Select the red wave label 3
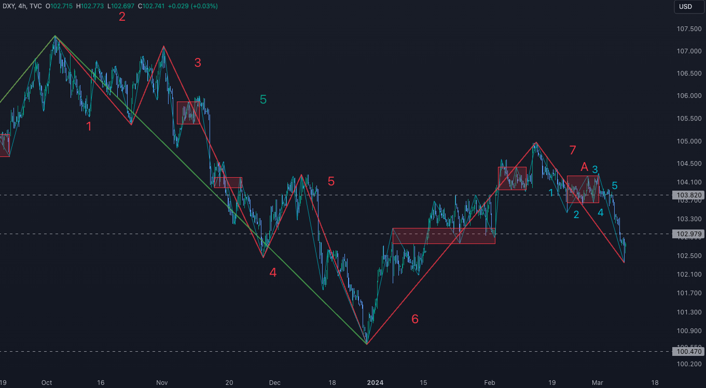This screenshot has width=706, height=388. click(x=198, y=63)
